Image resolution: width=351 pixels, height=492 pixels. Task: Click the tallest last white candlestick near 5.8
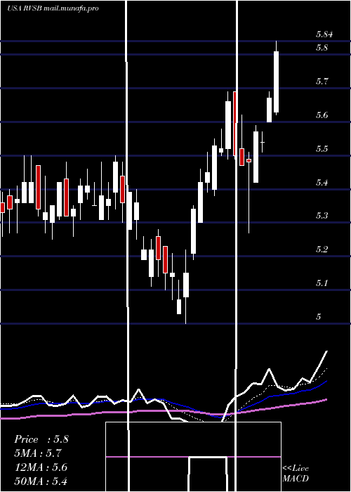[276, 82]
